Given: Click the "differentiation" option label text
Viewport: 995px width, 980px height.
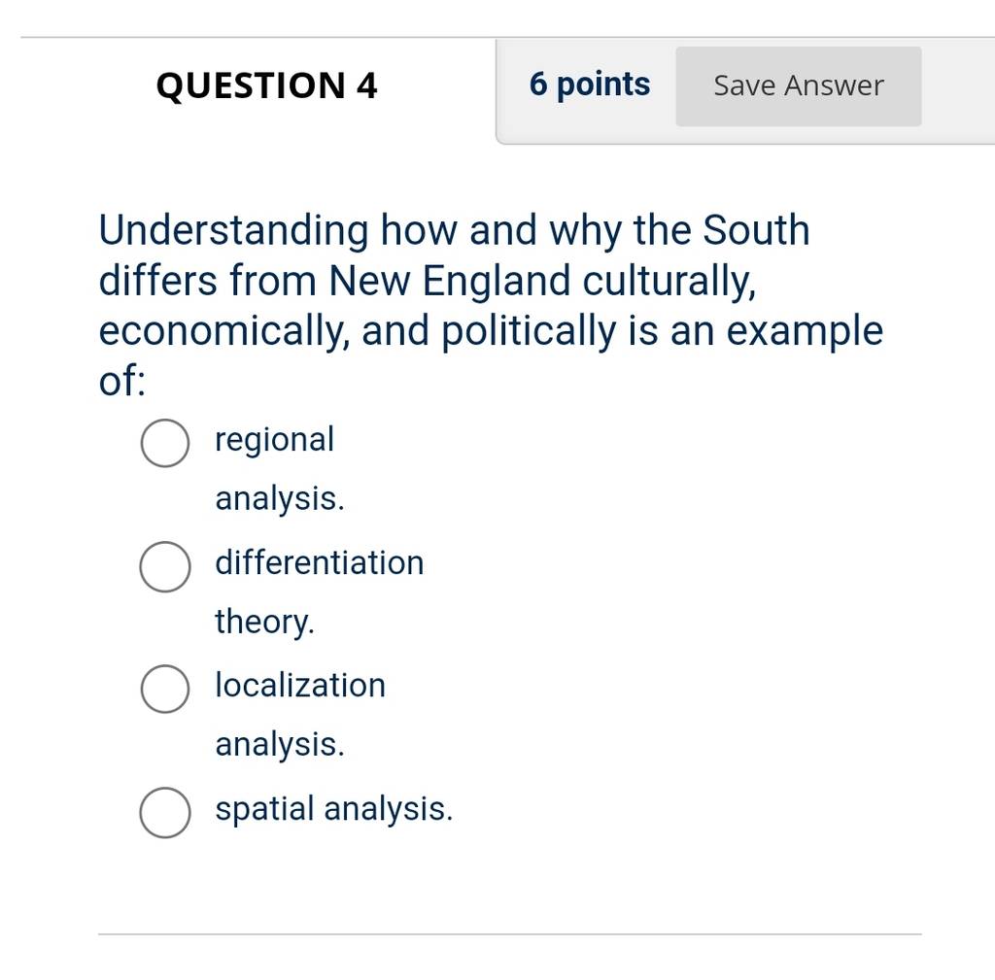Looking at the screenshot, I should [x=319, y=562].
